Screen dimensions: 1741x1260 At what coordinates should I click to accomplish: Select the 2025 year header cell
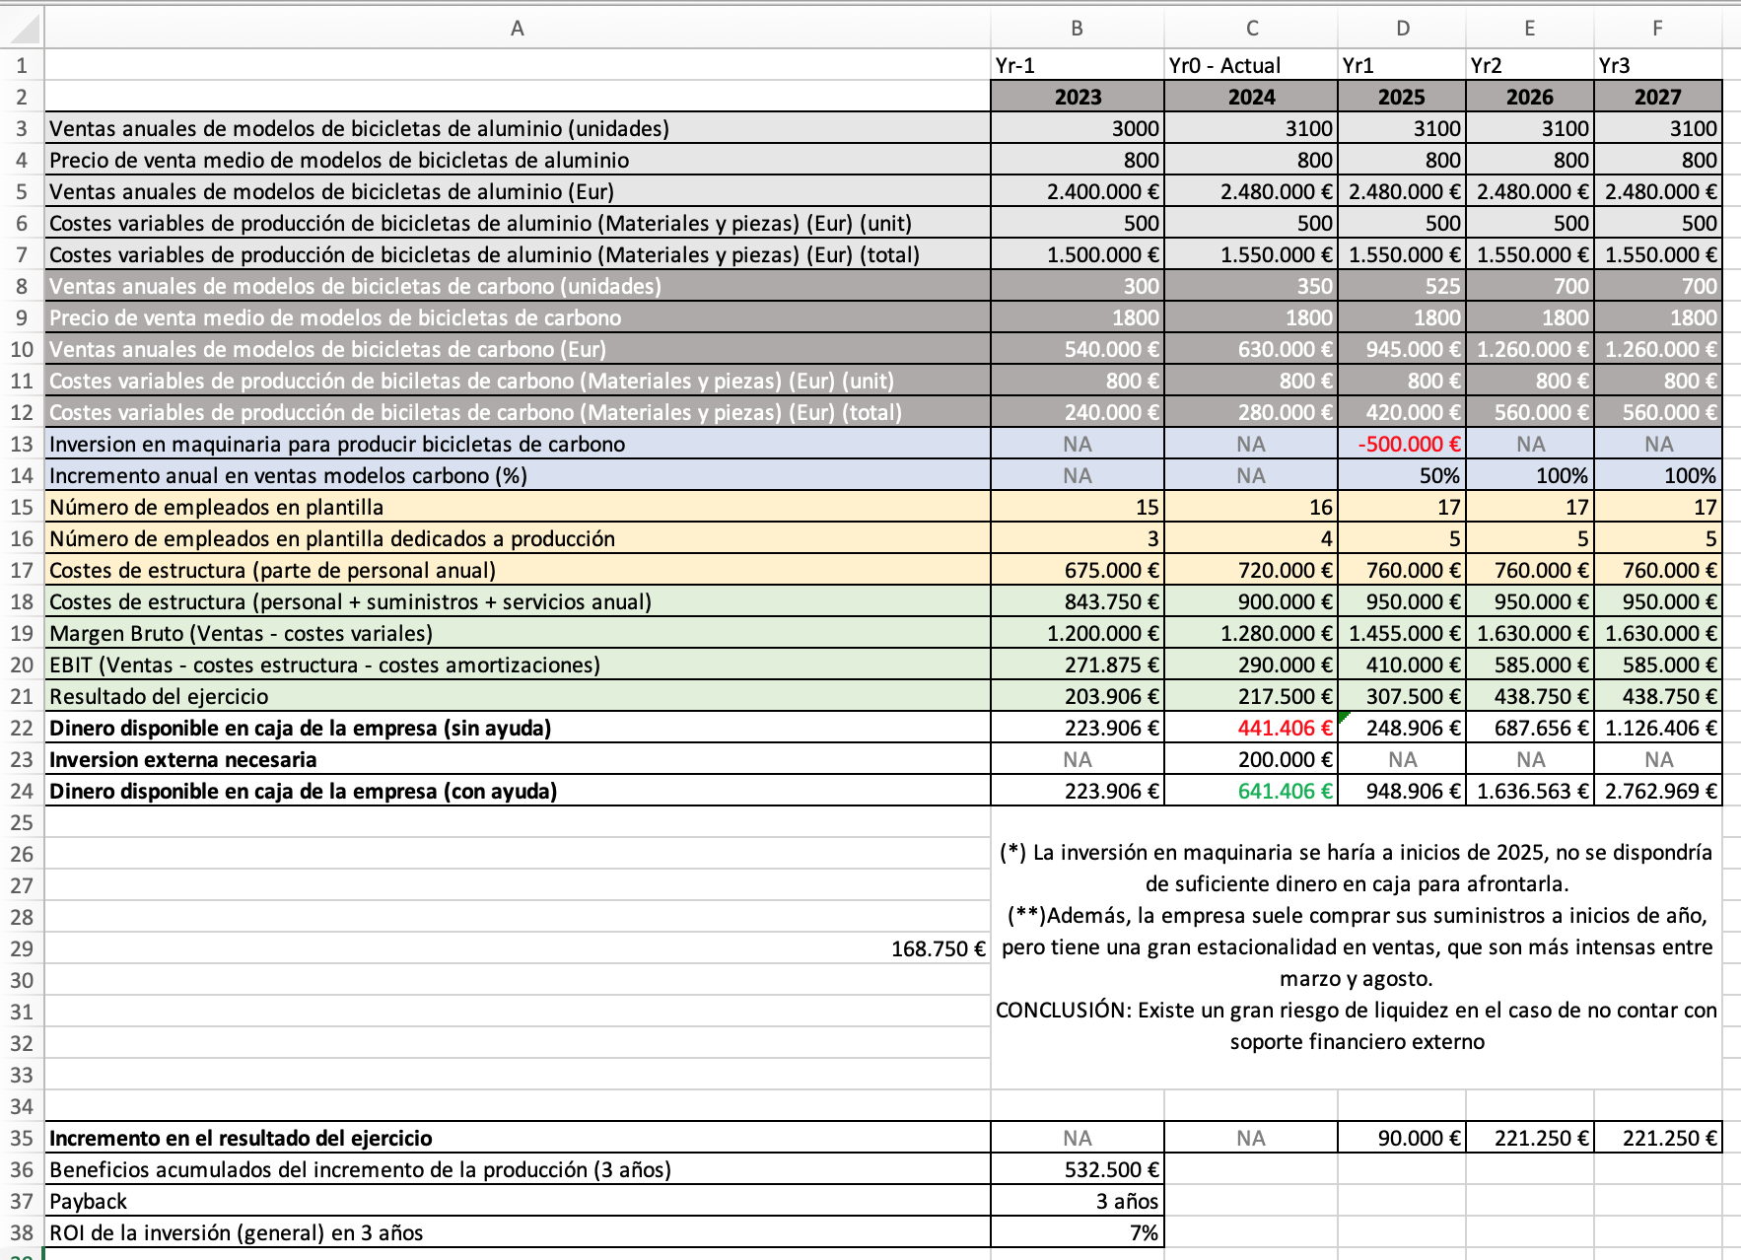[x=1403, y=96]
